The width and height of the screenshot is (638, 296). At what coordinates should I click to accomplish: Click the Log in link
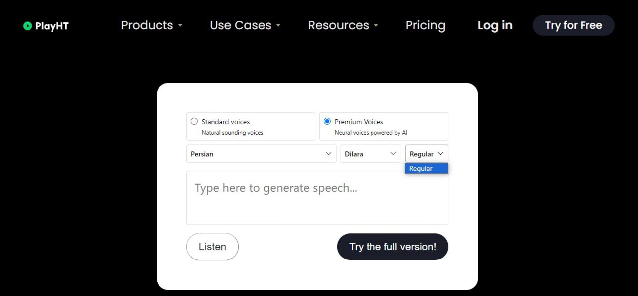(495, 25)
